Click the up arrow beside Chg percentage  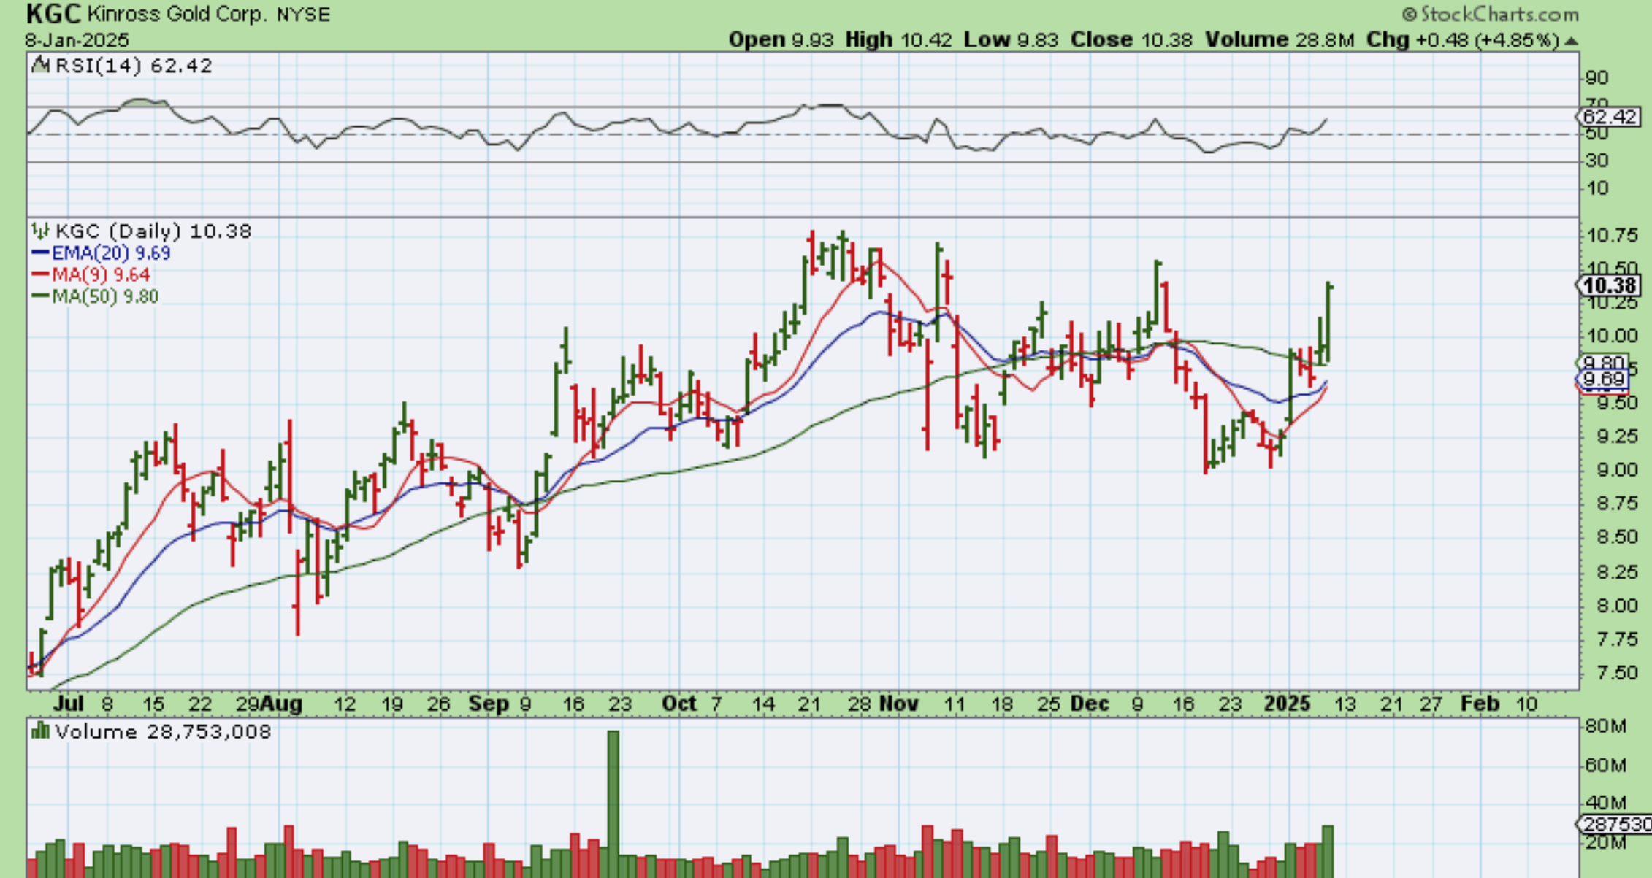pyautogui.click(x=1572, y=41)
